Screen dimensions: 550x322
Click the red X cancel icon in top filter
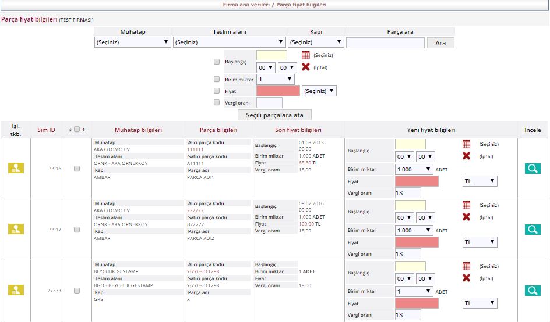pos(306,67)
